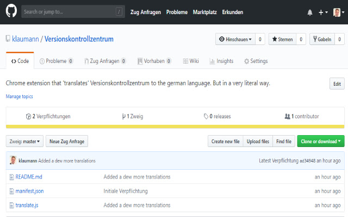348x217 pixels.
Task: Click the Gabeln fork count
Action: coord(339,39)
